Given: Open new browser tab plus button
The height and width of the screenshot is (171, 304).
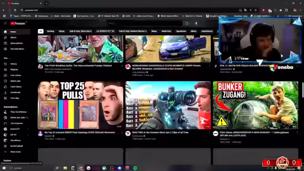Looking at the screenshot, I should pos(46,3).
